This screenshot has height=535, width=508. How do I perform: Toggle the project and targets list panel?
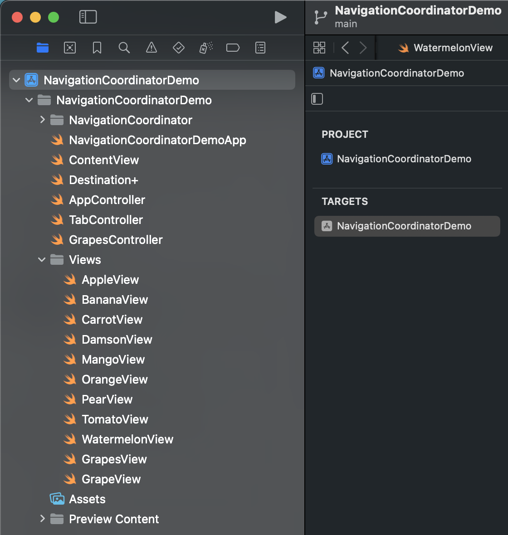[317, 99]
